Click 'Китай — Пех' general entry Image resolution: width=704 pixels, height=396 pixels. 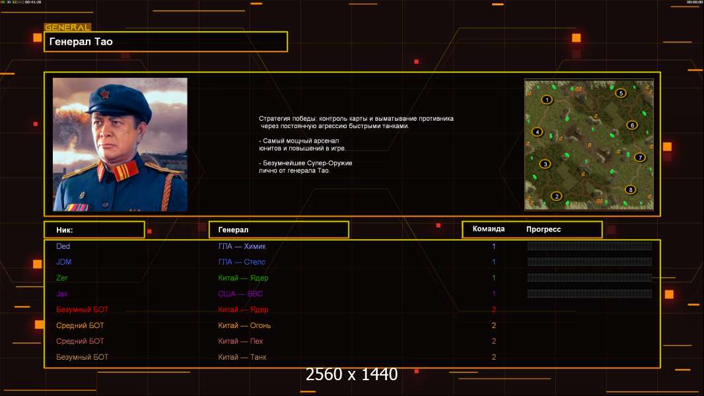[240, 341]
